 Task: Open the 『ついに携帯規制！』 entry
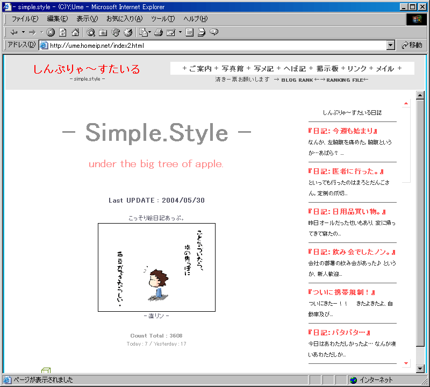click(x=341, y=292)
